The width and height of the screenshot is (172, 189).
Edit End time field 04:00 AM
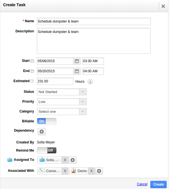pos(93,71)
